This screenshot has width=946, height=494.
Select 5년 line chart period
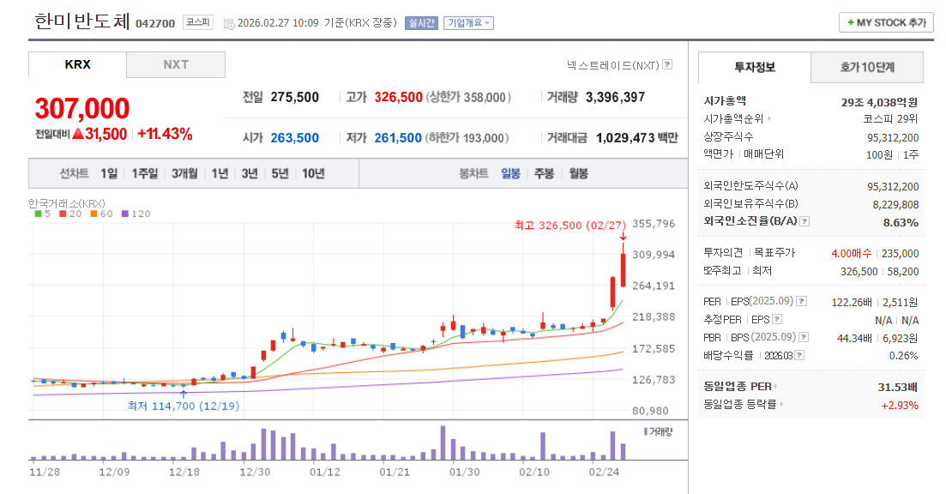pos(280,174)
